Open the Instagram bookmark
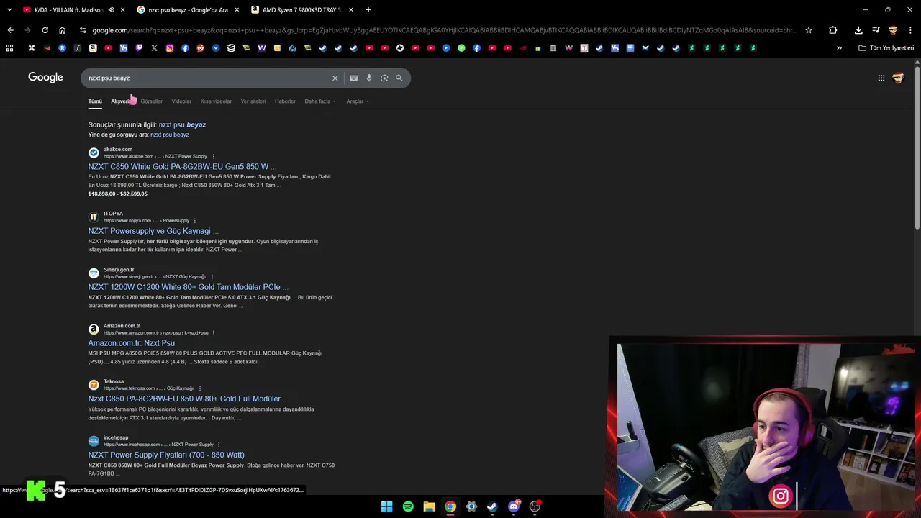The image size is (921, 518). 170,48
